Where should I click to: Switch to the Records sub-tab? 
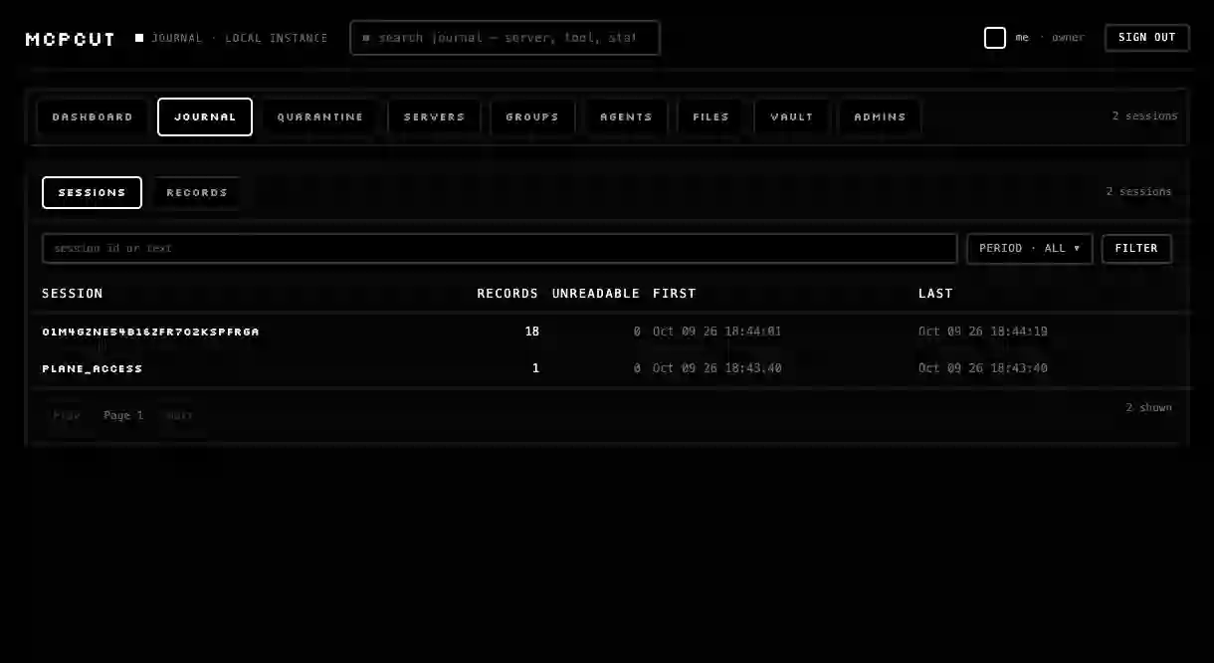tap(197, 192)
